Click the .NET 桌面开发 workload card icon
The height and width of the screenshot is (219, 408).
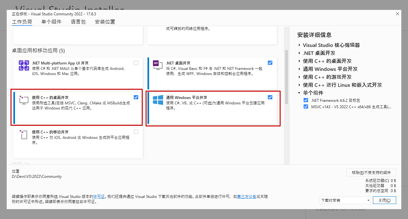point(158,65)
